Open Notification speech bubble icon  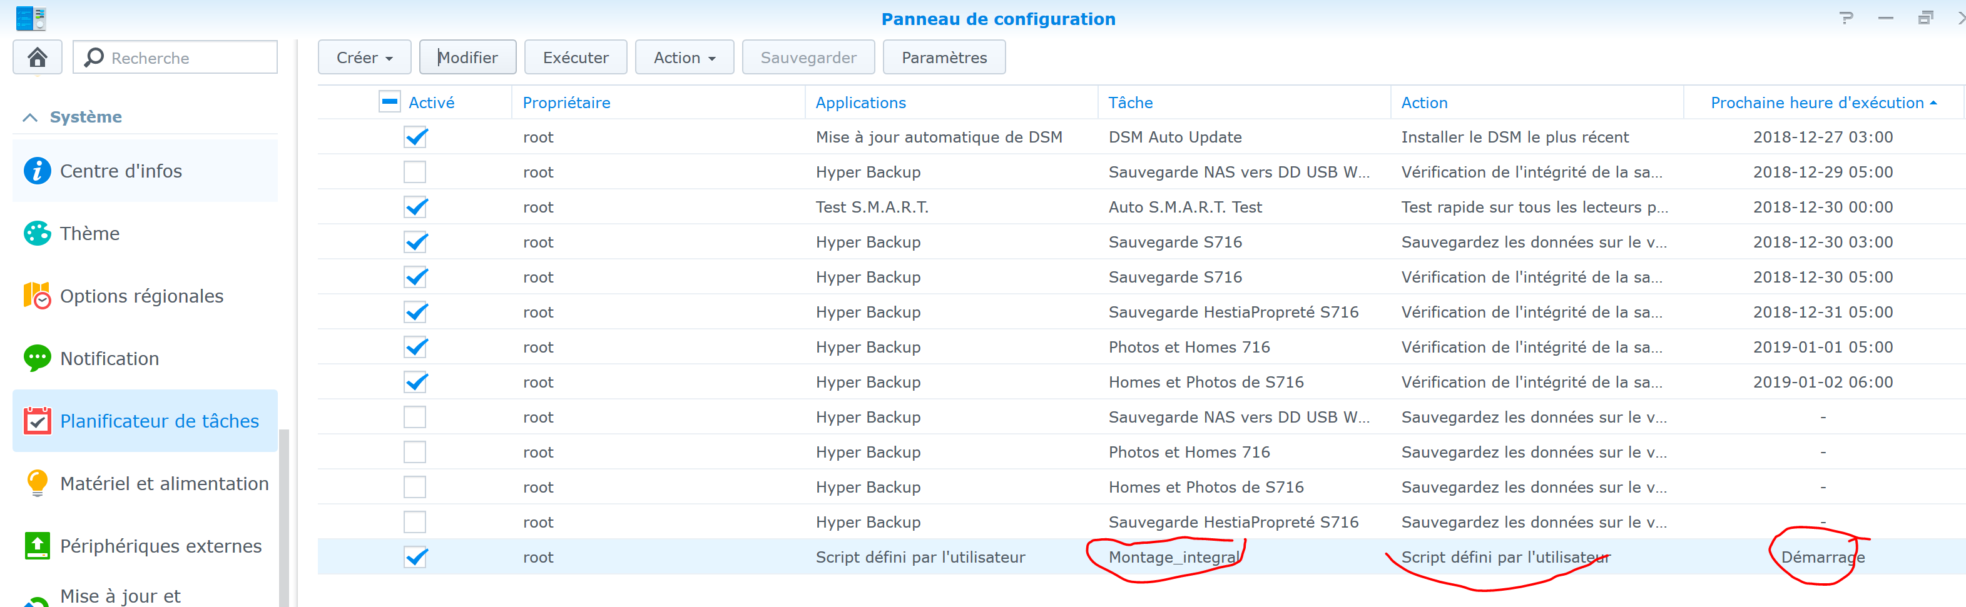click(38, 358)
